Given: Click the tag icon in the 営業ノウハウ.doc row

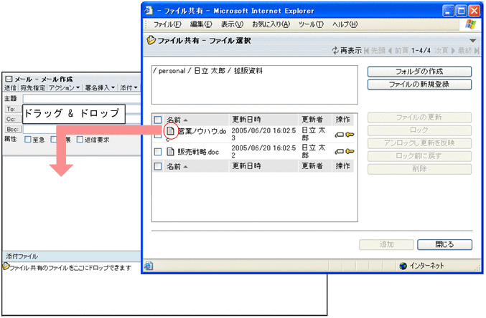Looking at the screenshot, I should 340,135.
